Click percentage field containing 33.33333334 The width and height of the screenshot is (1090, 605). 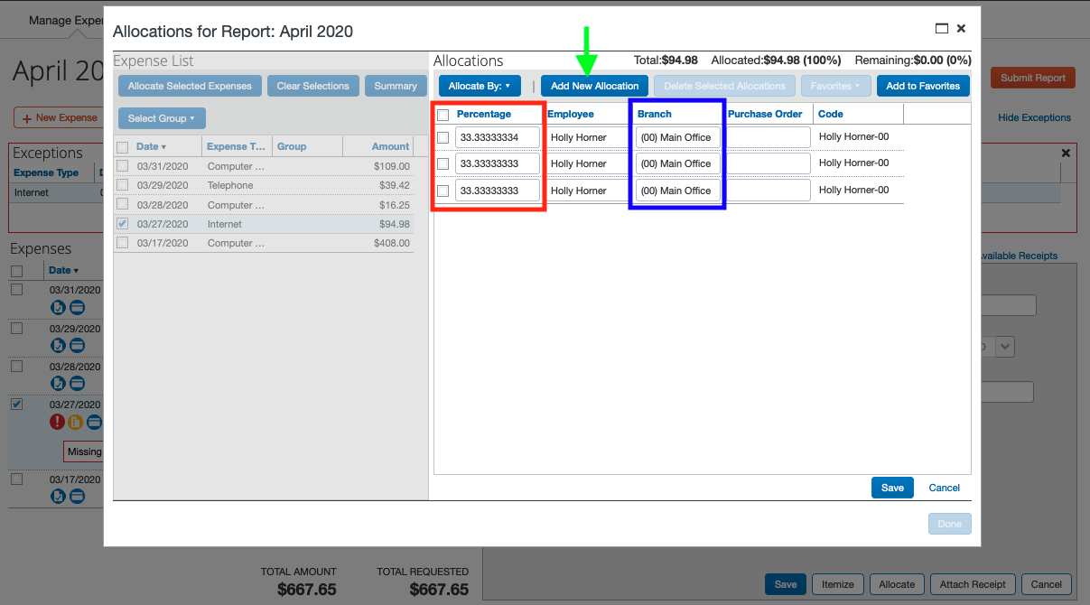(x=498, y=137)
